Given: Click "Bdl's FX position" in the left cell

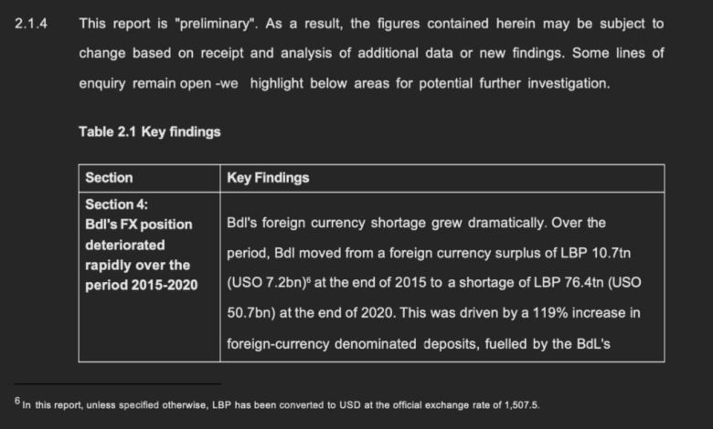Looking at the screenshot, I should (139, 225).
